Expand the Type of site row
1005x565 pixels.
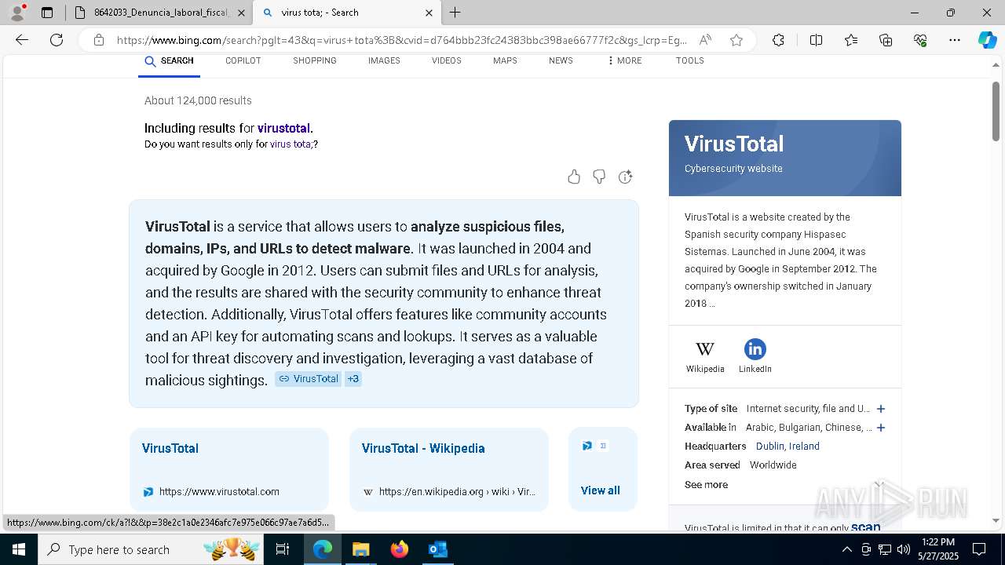pyautogui.click(x=881, y=409)
